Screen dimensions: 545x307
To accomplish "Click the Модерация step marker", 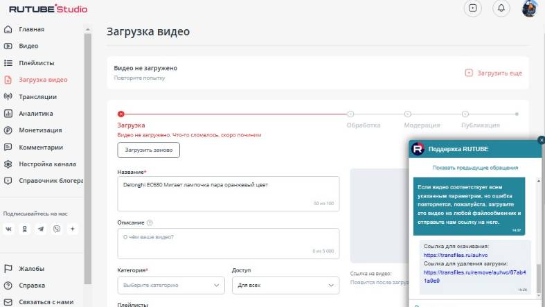I will (408, 114).
